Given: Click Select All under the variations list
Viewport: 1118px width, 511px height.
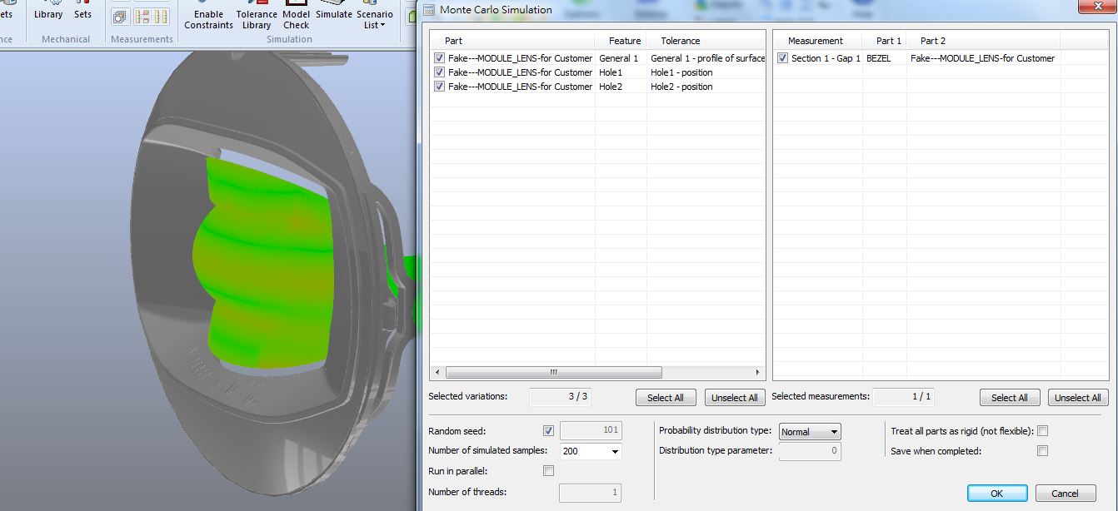Looking at the screenshot, I should click(666, 398).
